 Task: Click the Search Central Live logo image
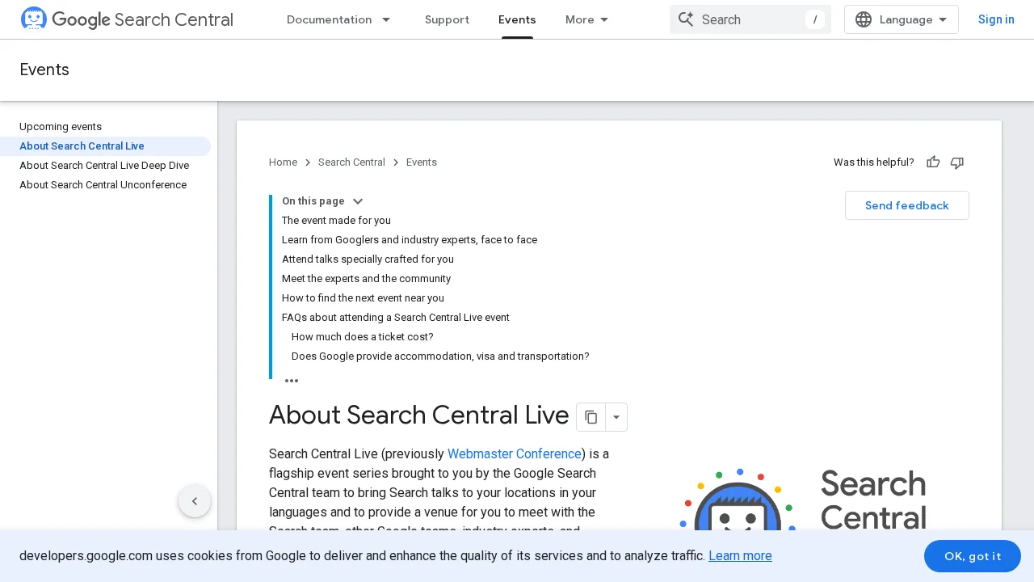coord(803,499)
